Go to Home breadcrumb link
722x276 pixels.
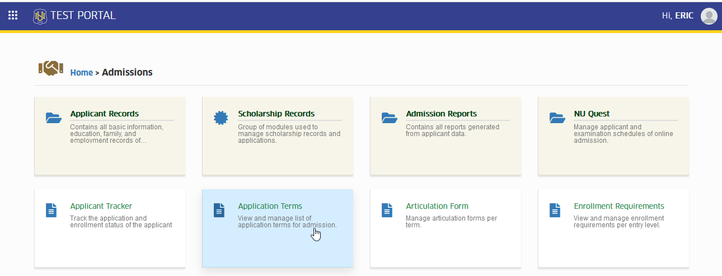tap(82, 72)
